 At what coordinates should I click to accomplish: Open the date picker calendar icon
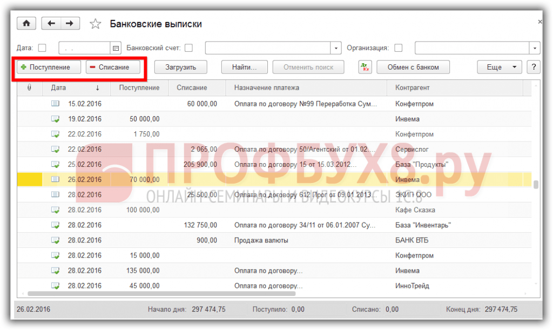pyautogui.click(x=116, y=48)
